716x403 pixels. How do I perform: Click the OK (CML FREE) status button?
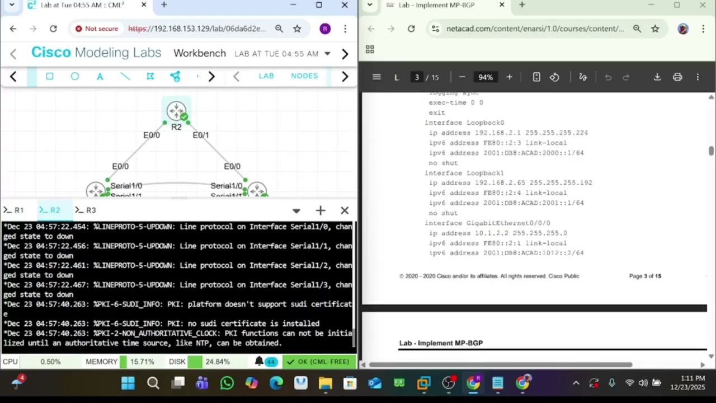point(318,362)
